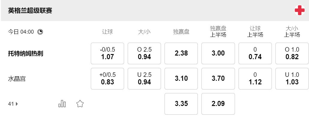Click the clock icon beside 今日 04:00

pos(40,32)
